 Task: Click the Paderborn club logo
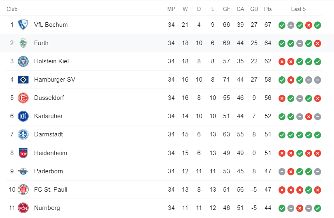(x=23, y=171)
